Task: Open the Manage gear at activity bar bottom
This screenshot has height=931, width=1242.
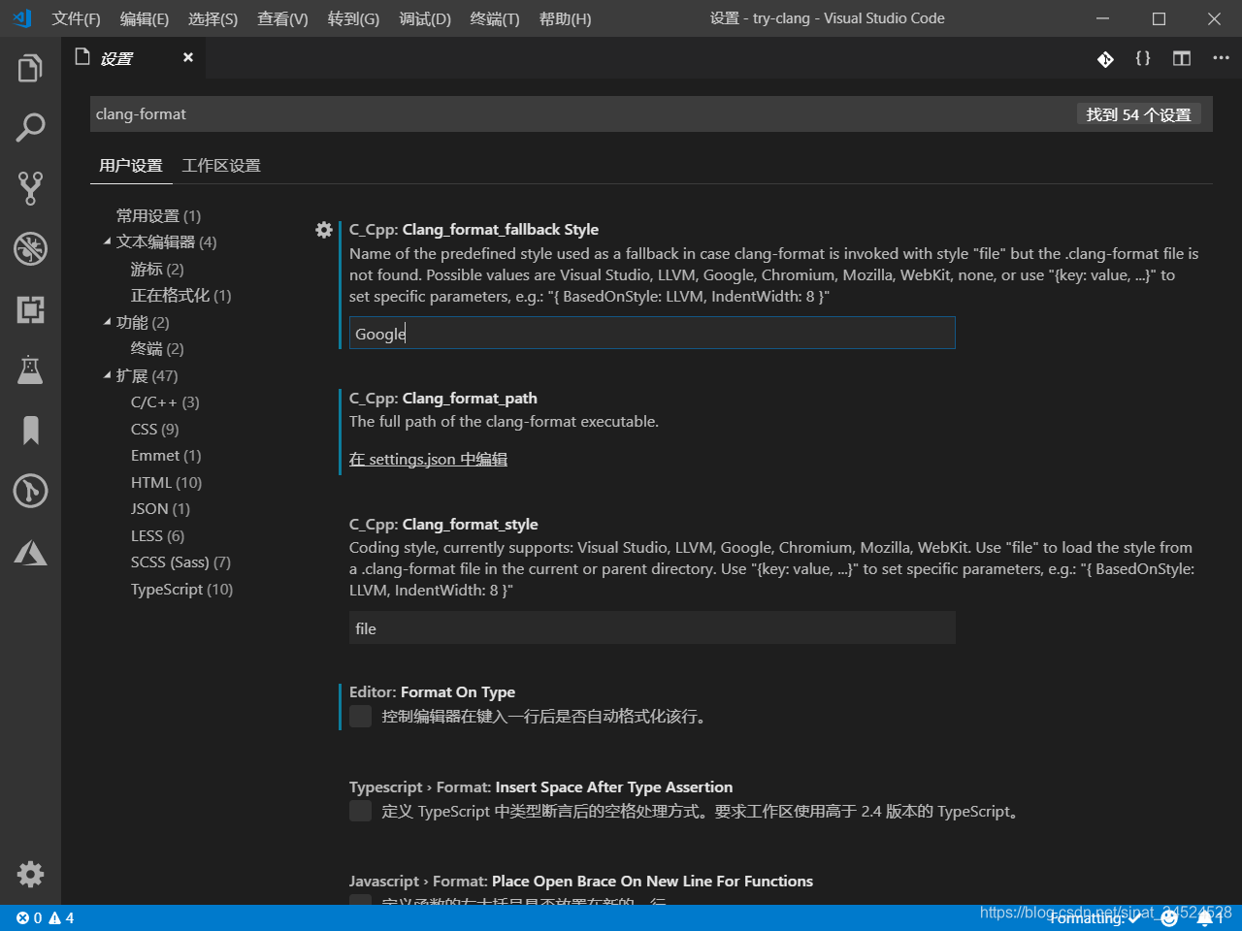Action: [x=30, y=874]
